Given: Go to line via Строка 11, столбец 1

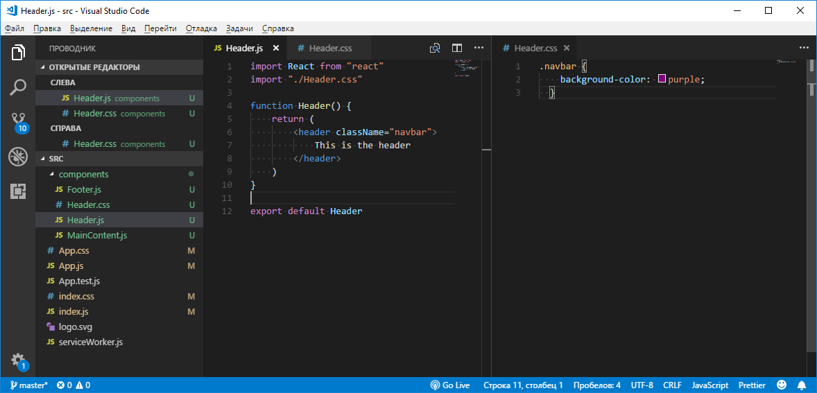Looking at the screenshot, I should (523, 385).
